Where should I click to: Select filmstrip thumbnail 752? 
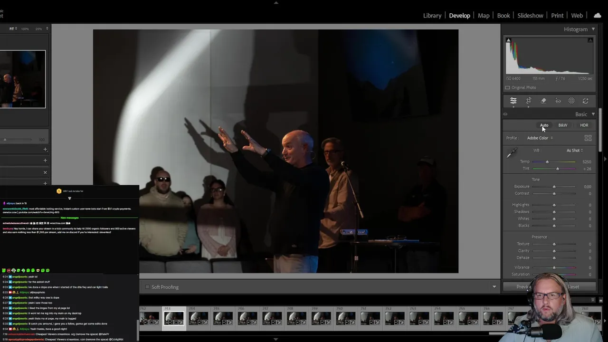[395, 318]
